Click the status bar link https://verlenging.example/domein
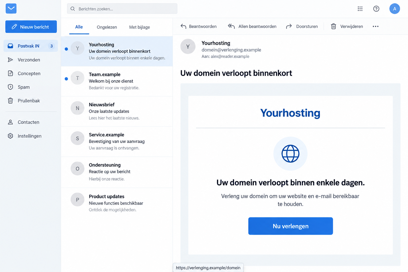Screen dimensions: 408x272 (x=208, y=268)
